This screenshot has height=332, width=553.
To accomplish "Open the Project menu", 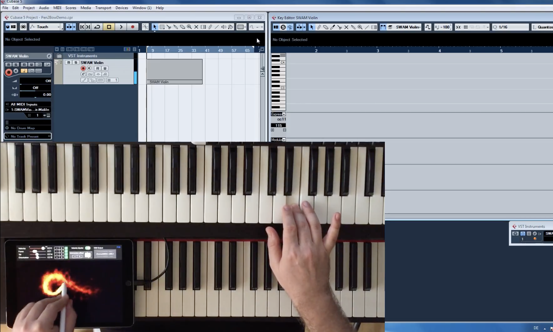I will [x=29, y=8].
